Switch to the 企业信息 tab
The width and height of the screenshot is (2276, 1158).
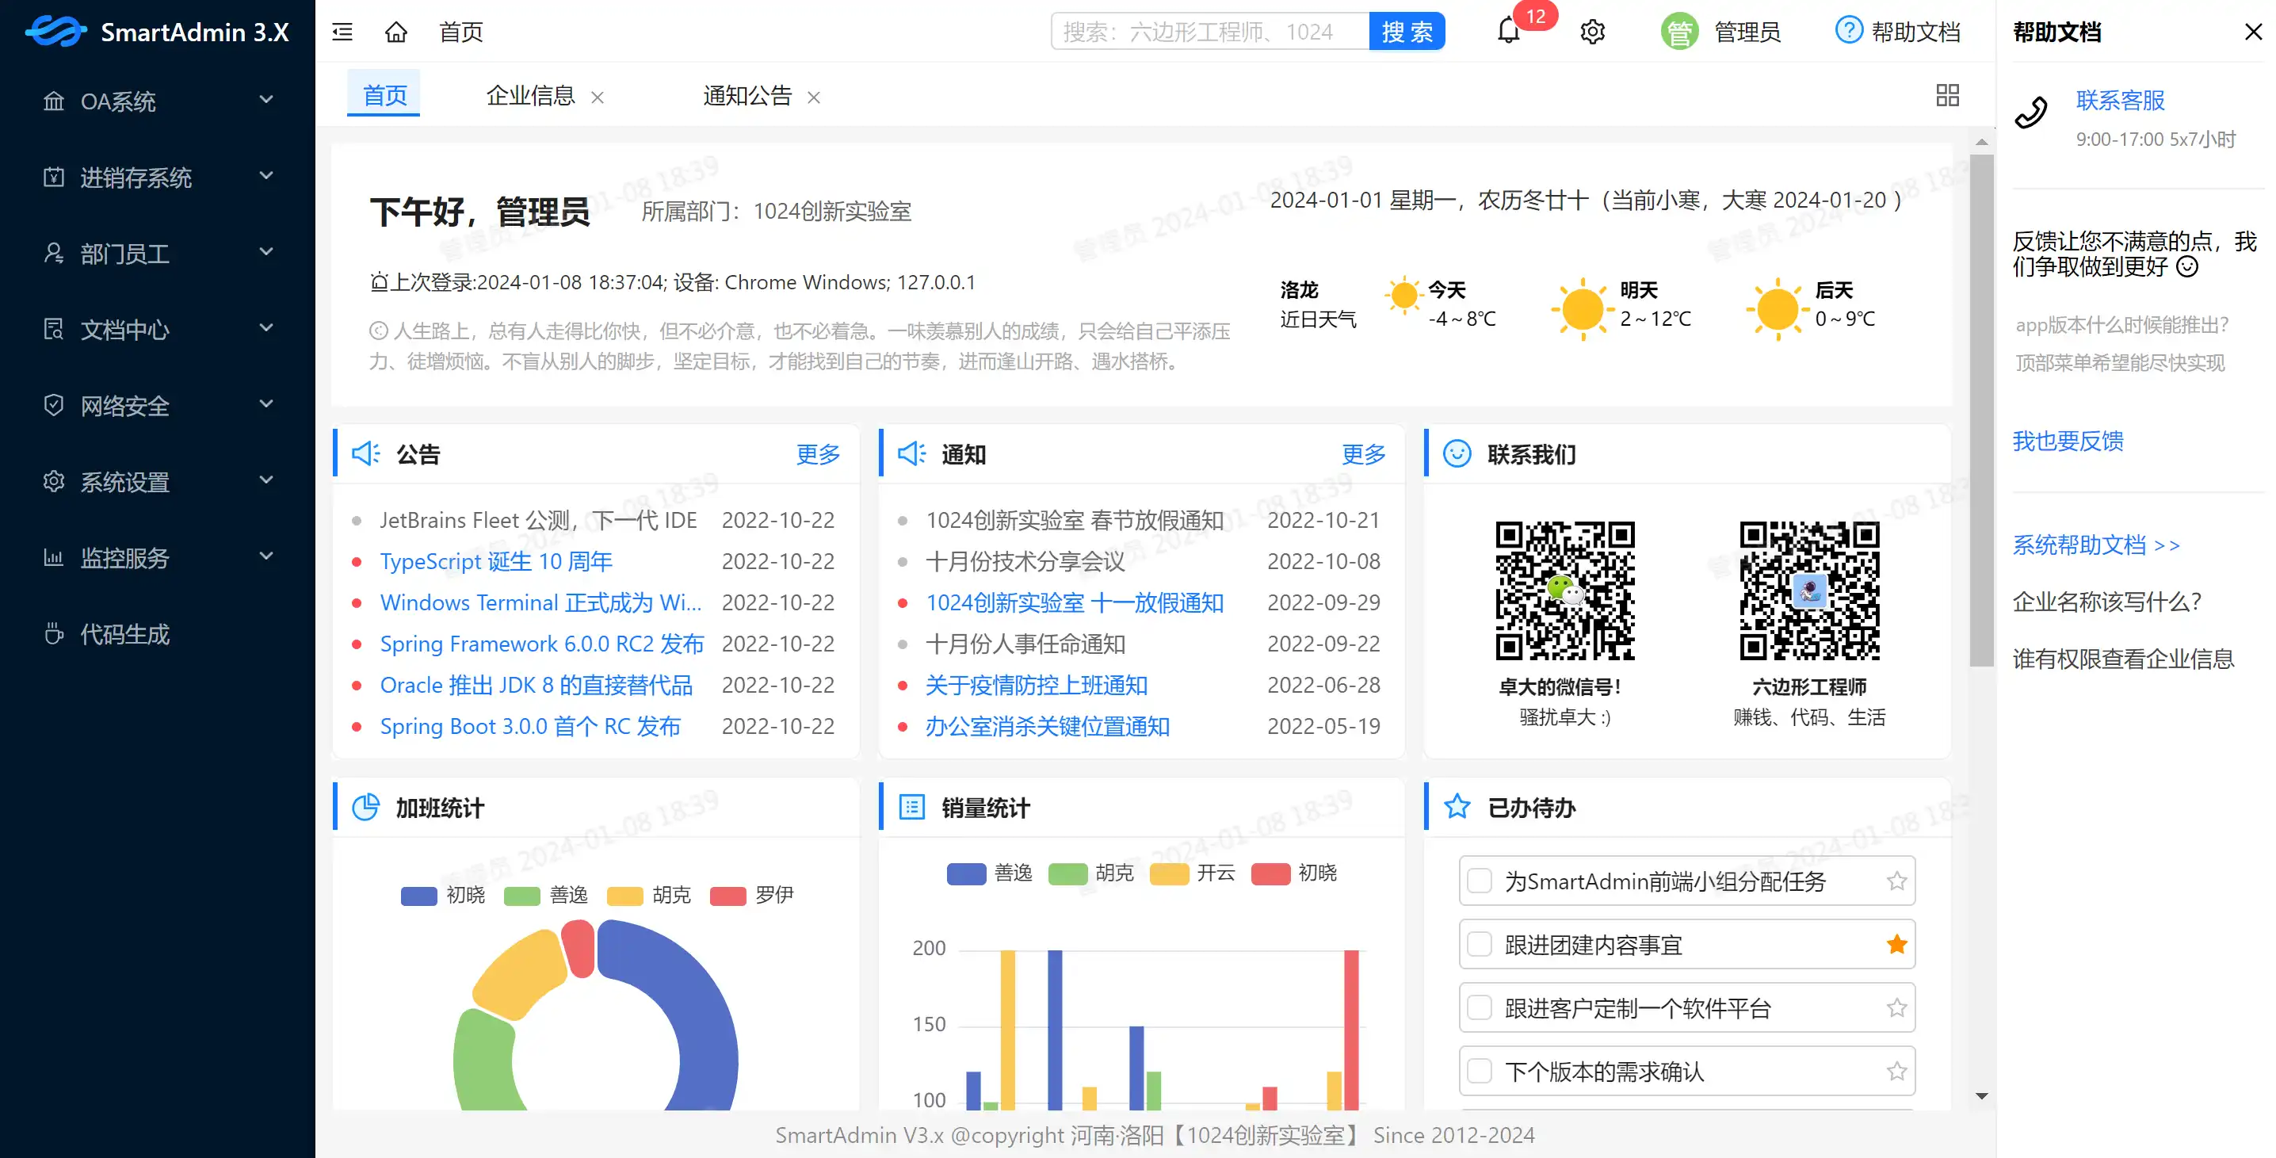(x=530, y=95)
